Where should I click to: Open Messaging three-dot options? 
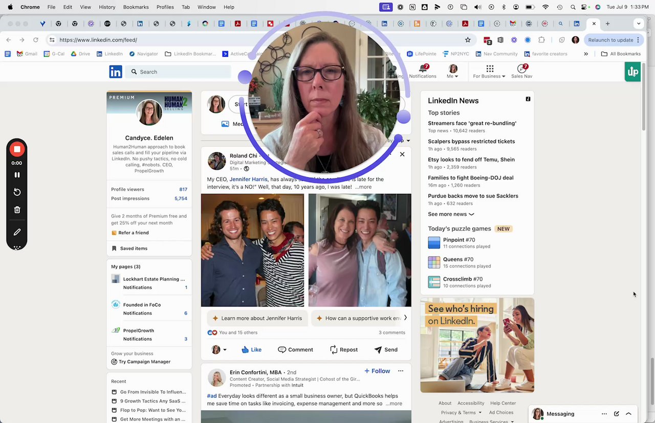[604, 414]
